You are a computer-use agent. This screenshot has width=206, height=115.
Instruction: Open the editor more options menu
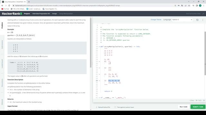point(203,20)
